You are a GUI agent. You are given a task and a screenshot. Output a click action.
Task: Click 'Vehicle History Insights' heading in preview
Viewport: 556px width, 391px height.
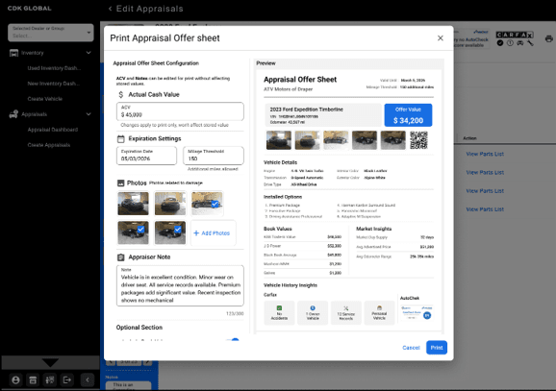coord(291,285)
